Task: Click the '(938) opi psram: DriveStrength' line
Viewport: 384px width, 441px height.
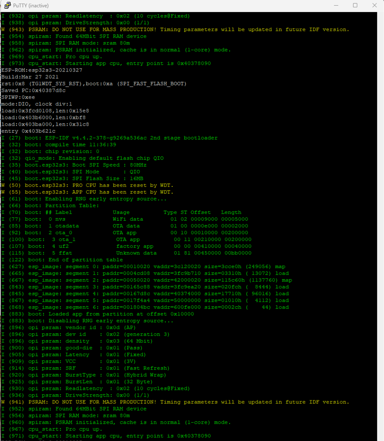Action: tap(75, 23)
